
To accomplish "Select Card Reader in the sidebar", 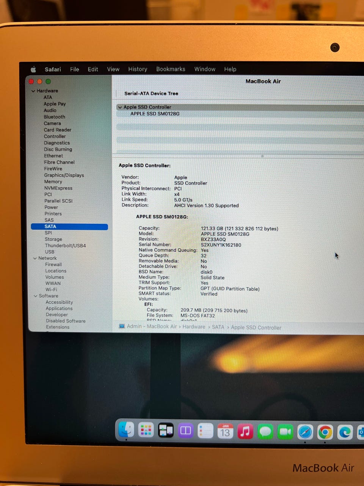I will pyautogui.click(x=58, y=130).
